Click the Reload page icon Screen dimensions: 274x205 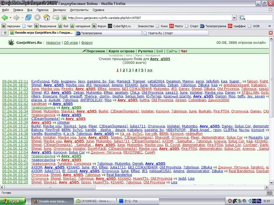28,18
